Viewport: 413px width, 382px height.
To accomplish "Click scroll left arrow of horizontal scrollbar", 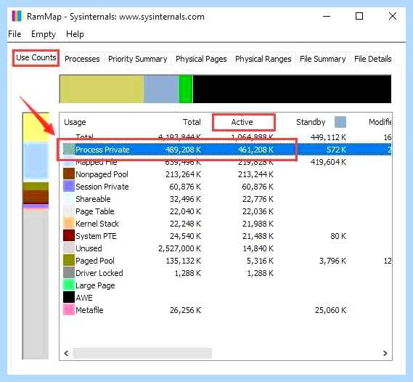I will tap(66, 353).
